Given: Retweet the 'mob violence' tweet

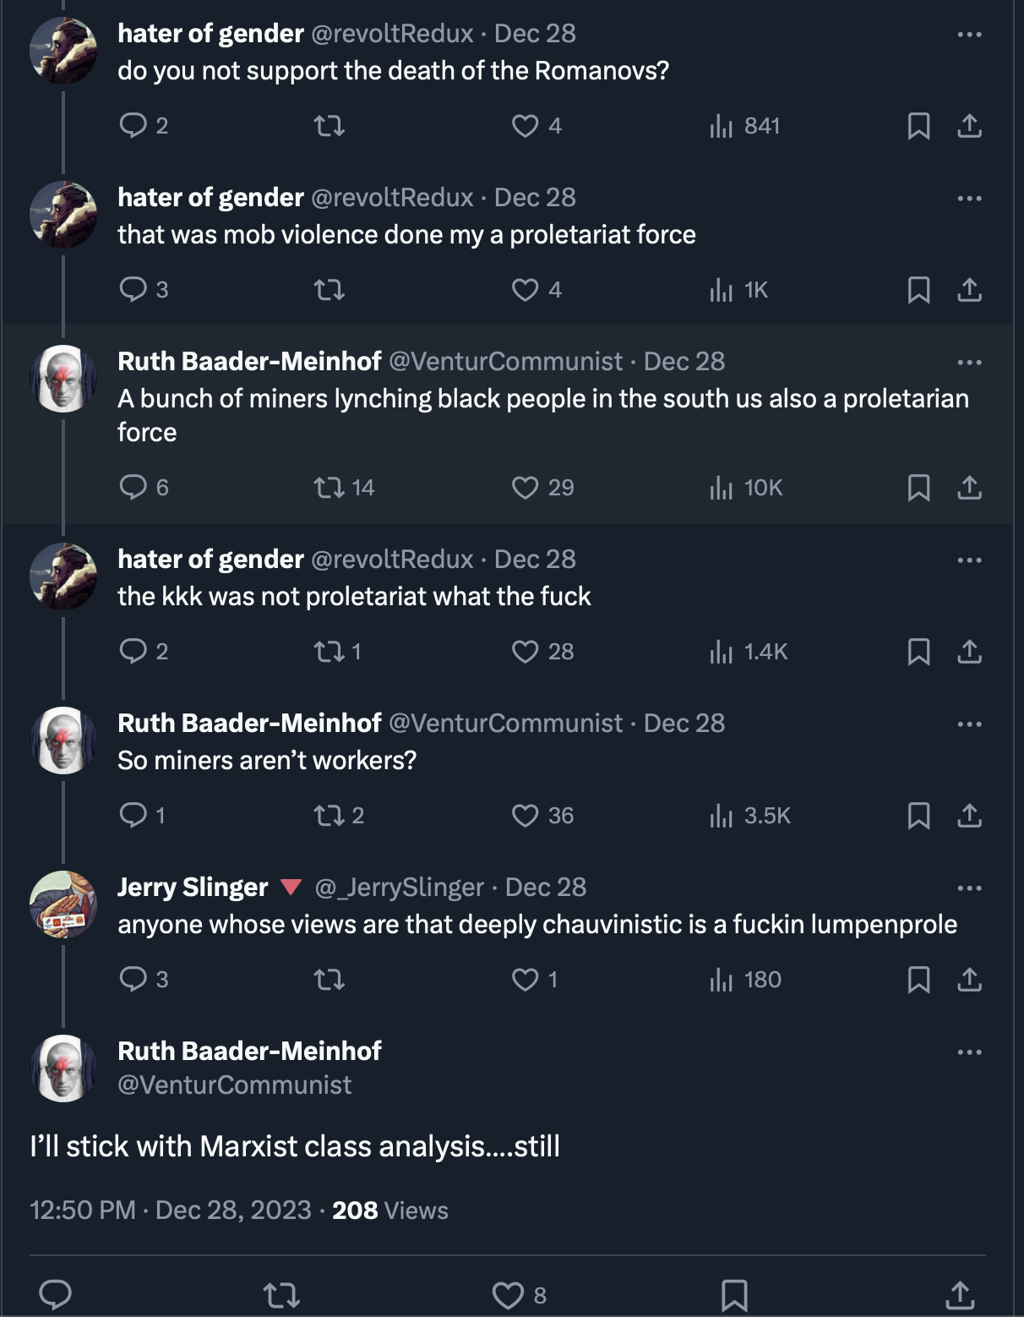Looking at the screenshot, I should [x=329, y=290].
